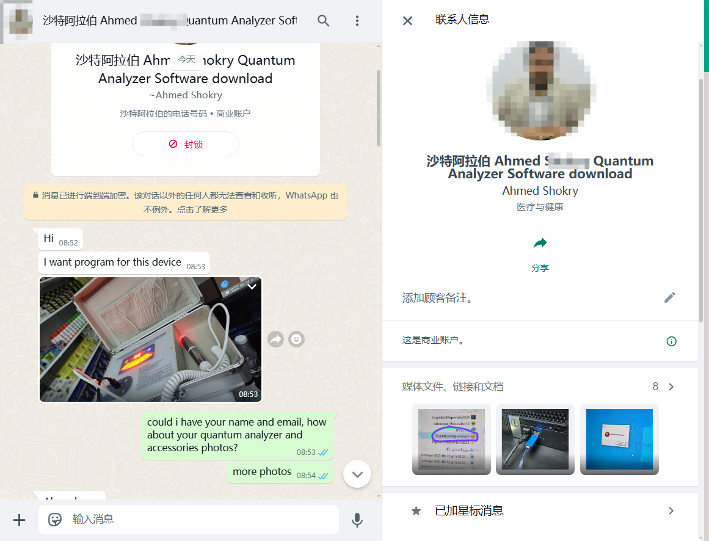The image size is (709, 541).
Task: Click the red 封锁 block button
Action: 186,144
